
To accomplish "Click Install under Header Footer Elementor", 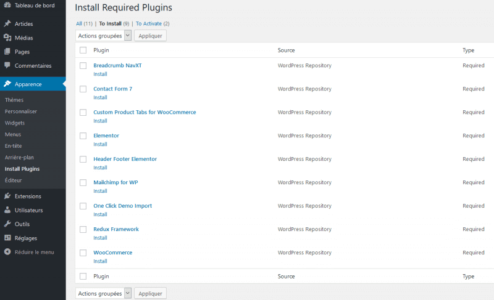I will tap(100, 168).
